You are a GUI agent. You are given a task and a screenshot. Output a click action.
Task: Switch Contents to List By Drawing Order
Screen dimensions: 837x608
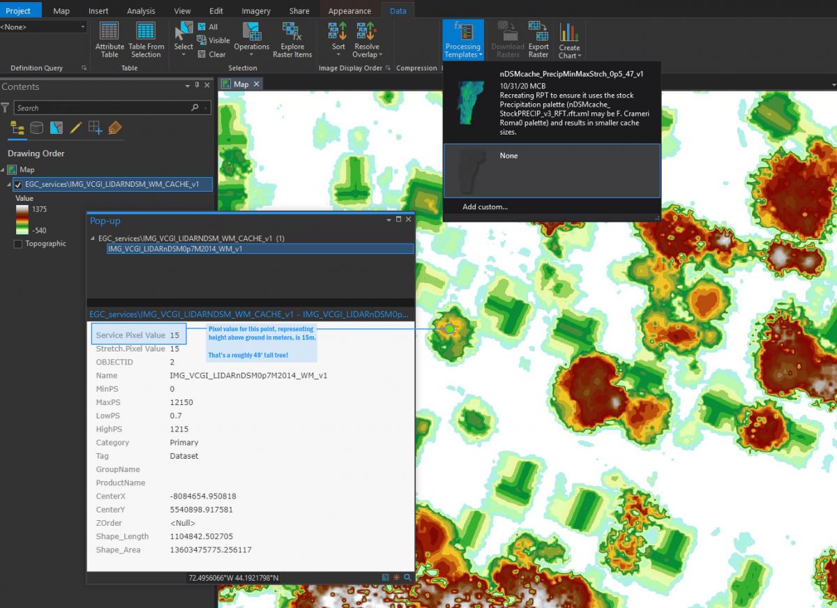click(18, 128)
